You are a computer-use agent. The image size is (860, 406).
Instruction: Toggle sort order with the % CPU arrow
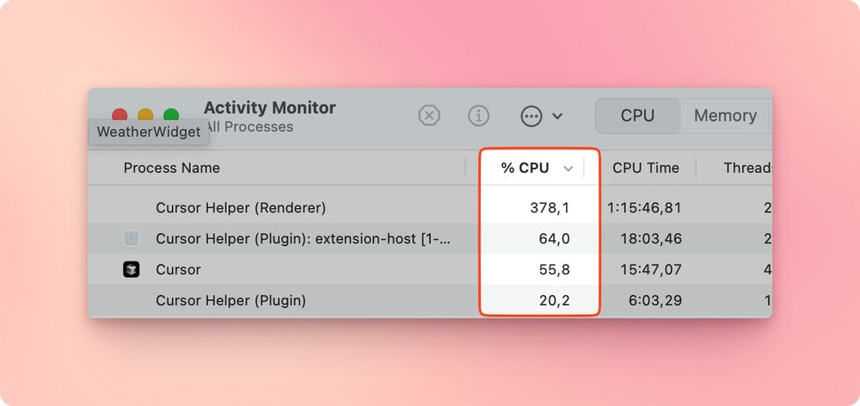click(x=568, y=169)
